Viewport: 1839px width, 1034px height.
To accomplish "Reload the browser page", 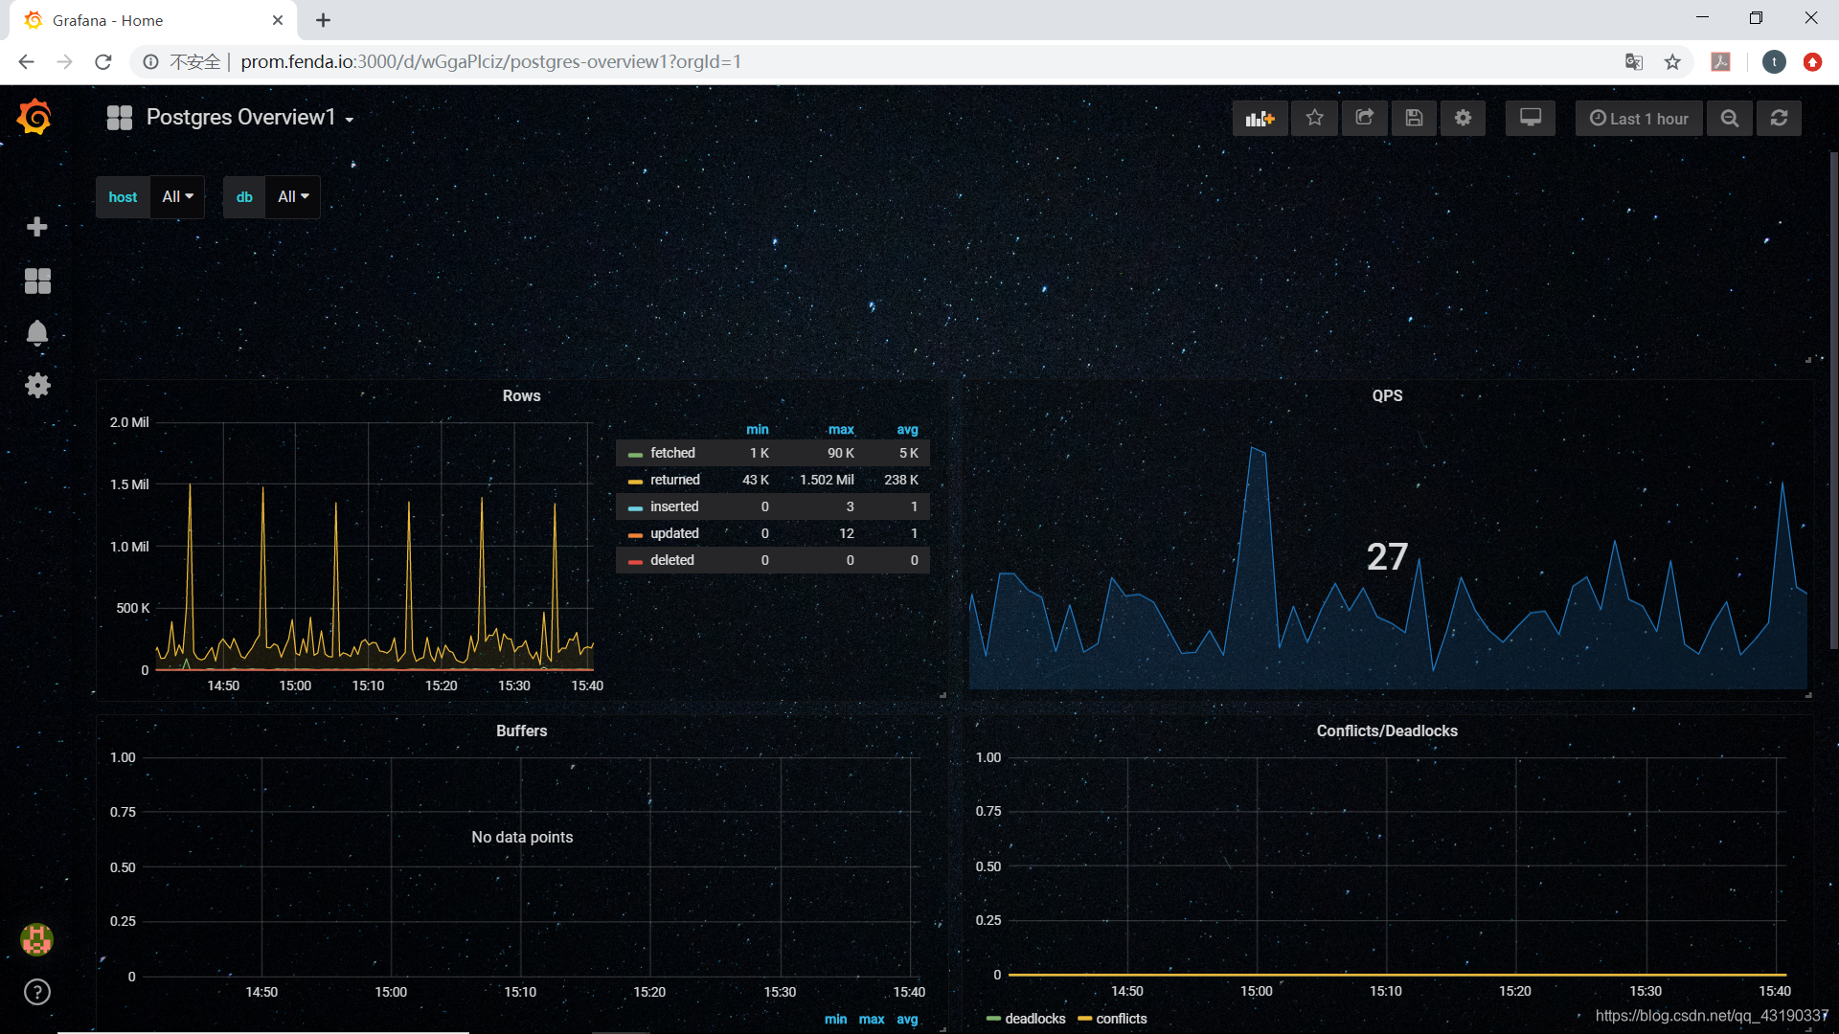I will [x=103, y=62].
